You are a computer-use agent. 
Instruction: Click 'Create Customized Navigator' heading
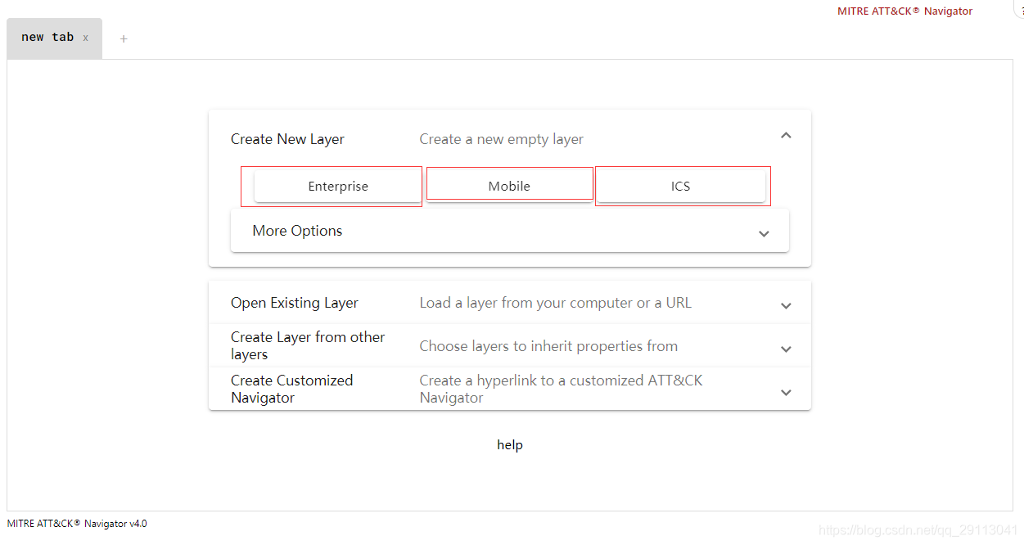tap(292, 389)
